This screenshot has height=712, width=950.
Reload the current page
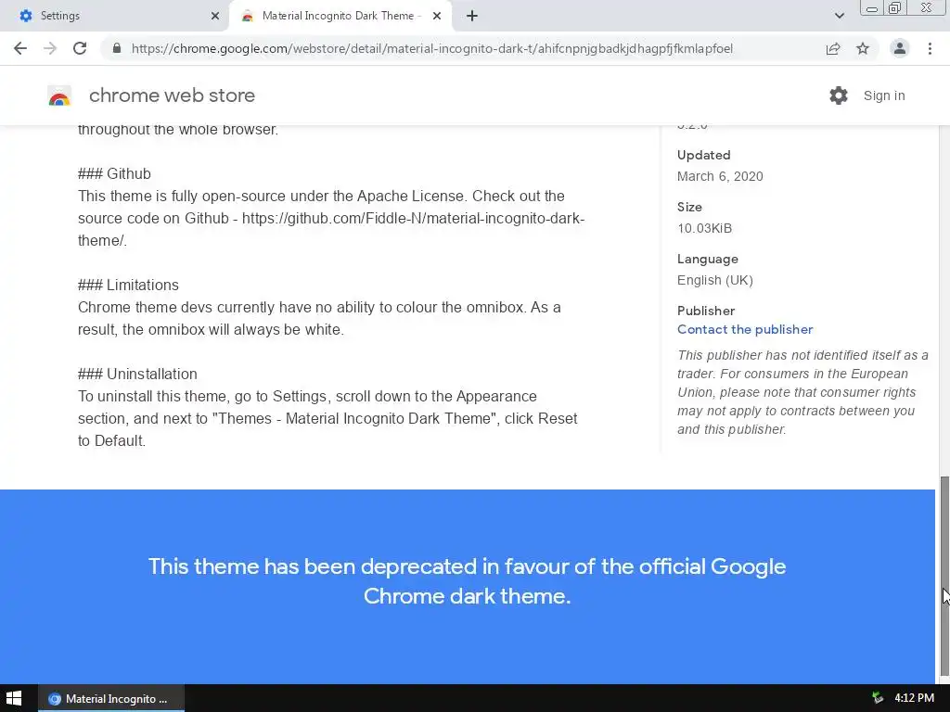click(x=80, y=48)
